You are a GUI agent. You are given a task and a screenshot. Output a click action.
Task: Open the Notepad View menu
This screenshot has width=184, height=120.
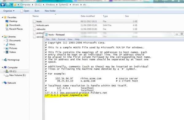click(70, 39)
